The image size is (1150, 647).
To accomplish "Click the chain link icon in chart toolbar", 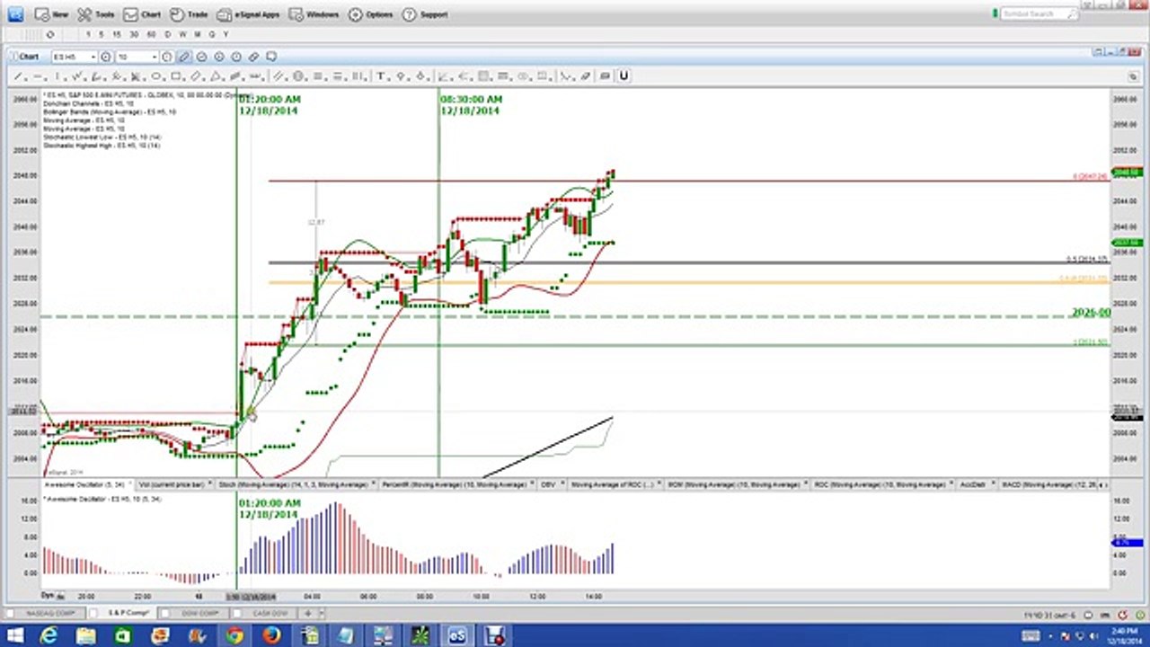I will click(253, 57).
